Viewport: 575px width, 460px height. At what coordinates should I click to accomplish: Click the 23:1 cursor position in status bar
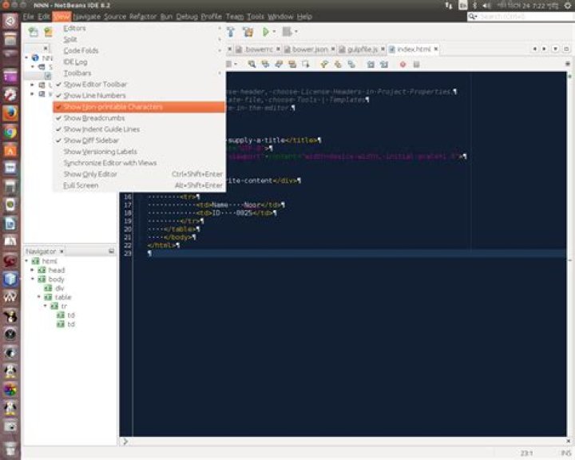coord(526,453)
